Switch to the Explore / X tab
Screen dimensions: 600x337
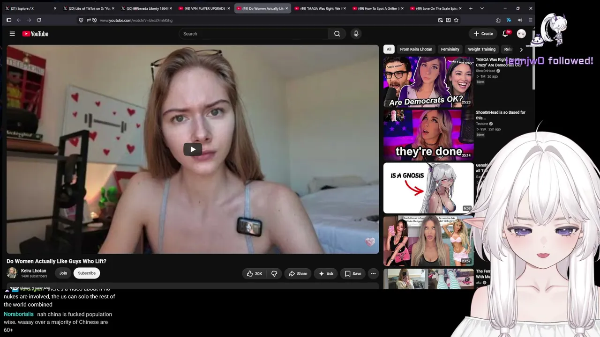(29, 8)
